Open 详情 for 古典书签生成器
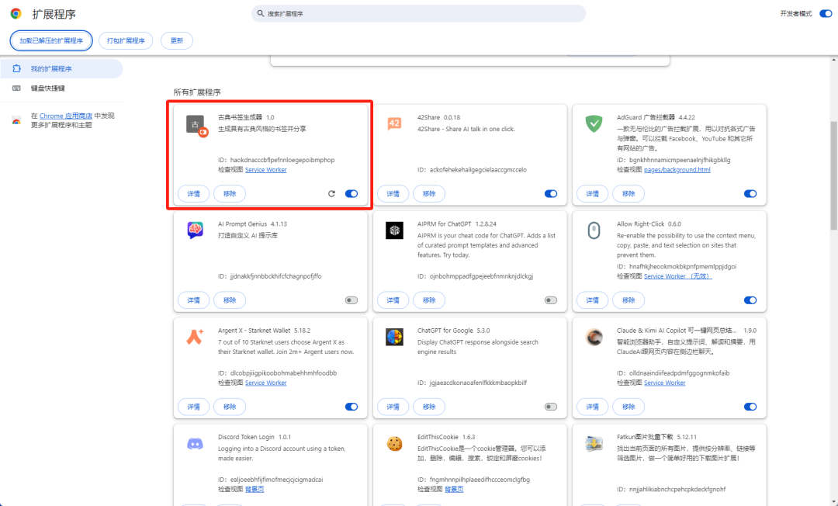Image resolution: width=838 pixels, height=506 pixels. [193, 193]
